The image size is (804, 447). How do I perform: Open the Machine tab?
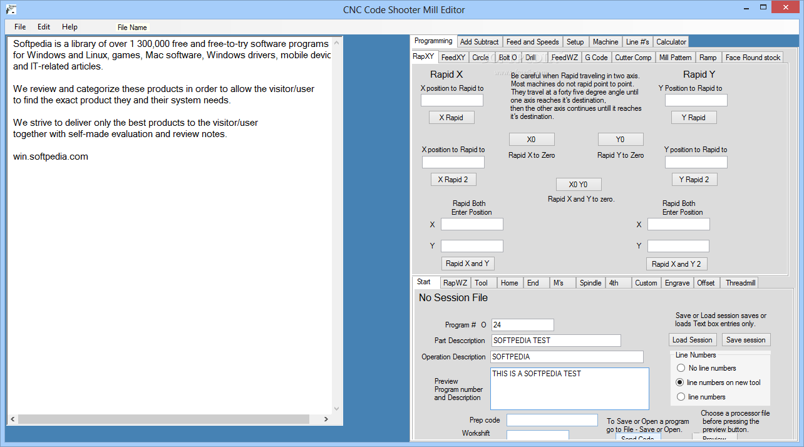tap(606, 42)
